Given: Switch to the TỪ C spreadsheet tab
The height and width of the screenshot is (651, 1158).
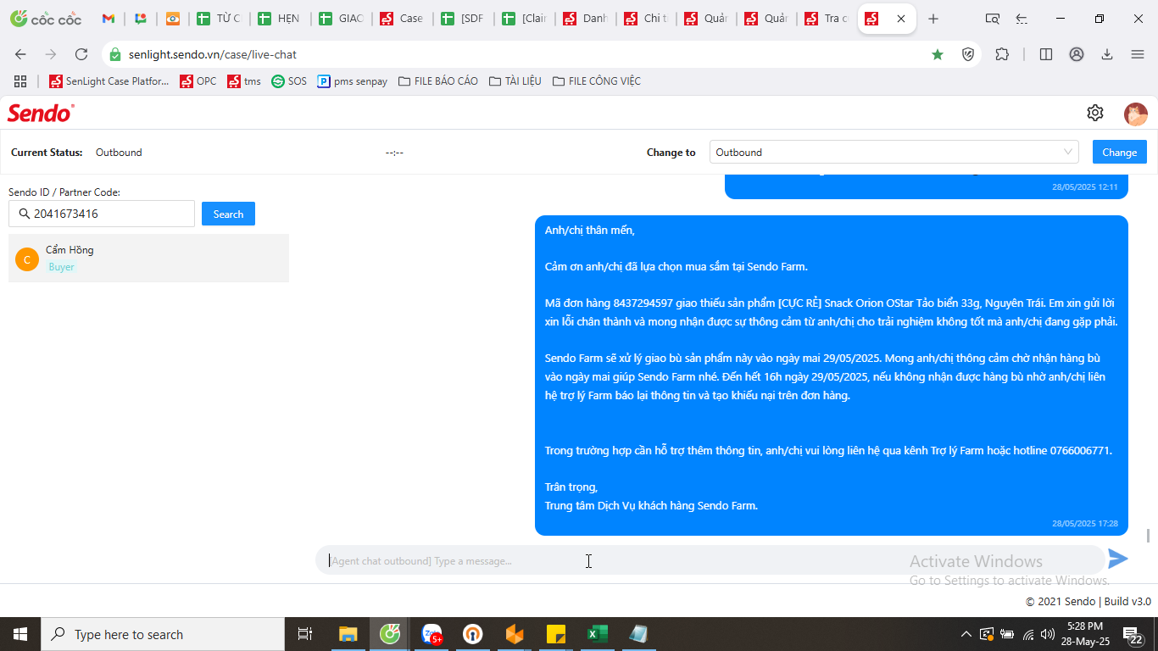Looking at the screenshot, I should pos(218,19).
